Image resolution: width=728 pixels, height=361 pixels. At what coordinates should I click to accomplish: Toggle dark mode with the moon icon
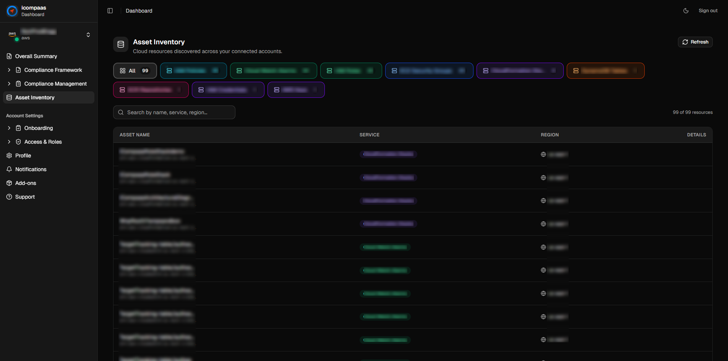(x=686, y=11)
